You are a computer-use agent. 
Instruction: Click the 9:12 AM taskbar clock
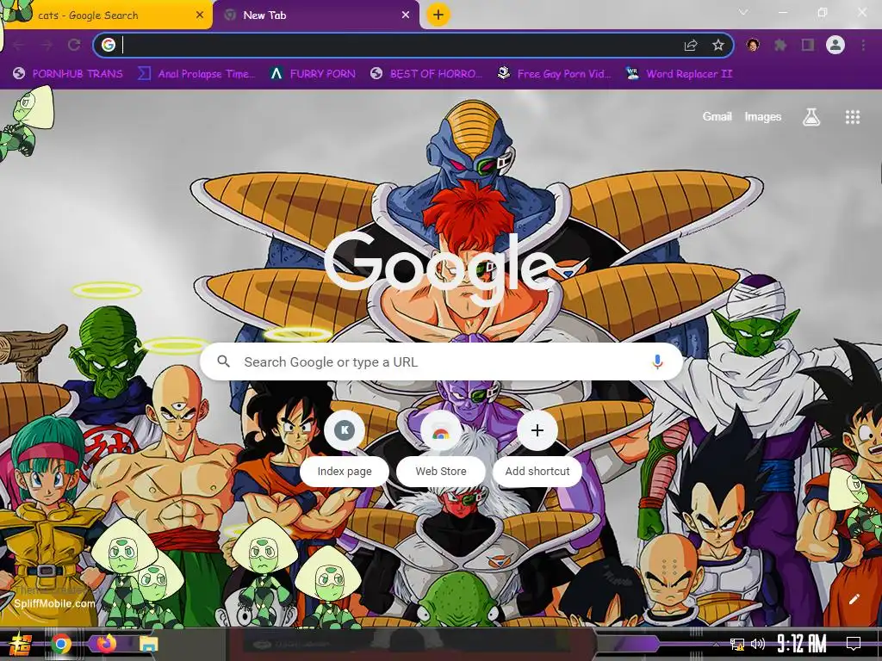(x=802, y=643)
